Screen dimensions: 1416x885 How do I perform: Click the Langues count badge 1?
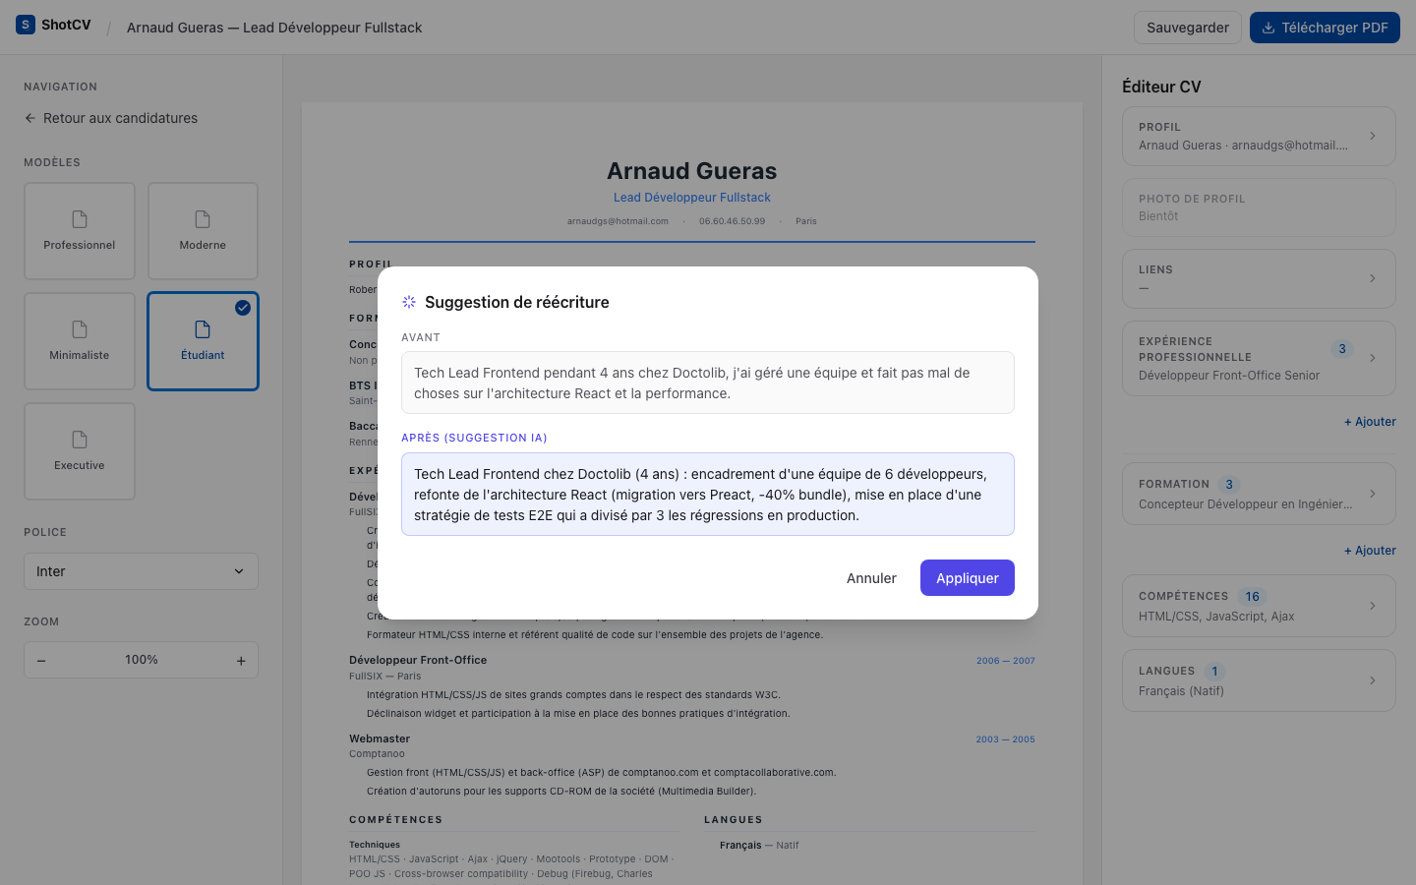[1214, 672]
